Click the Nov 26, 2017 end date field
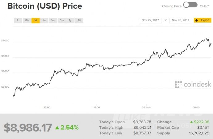 [x=181, y=20]
